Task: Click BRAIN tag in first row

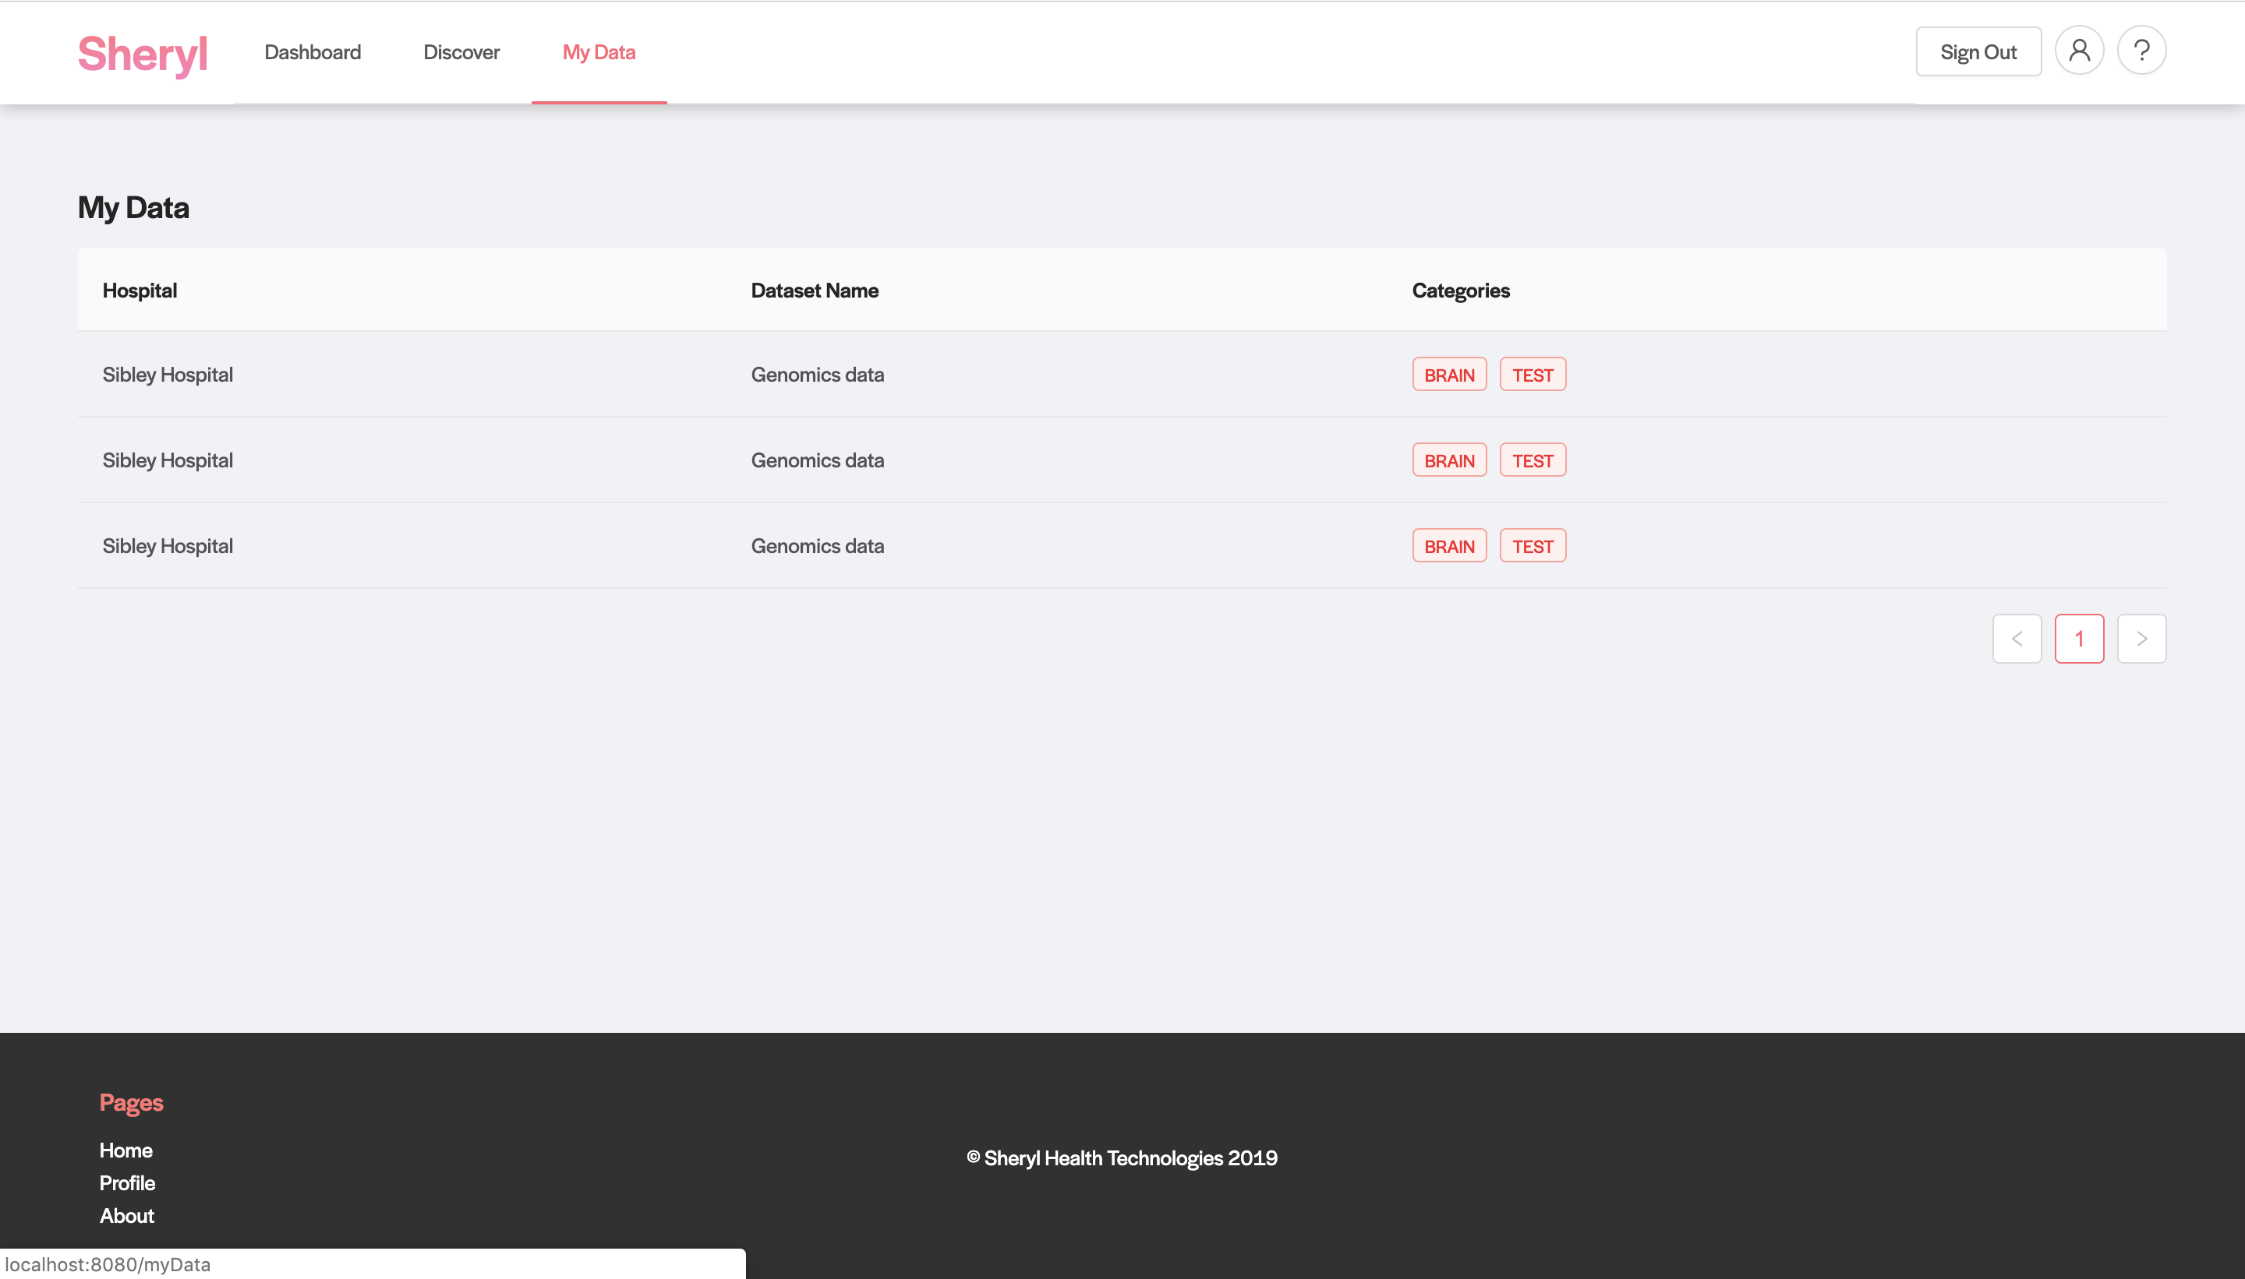Action: tap(1448, 375)
